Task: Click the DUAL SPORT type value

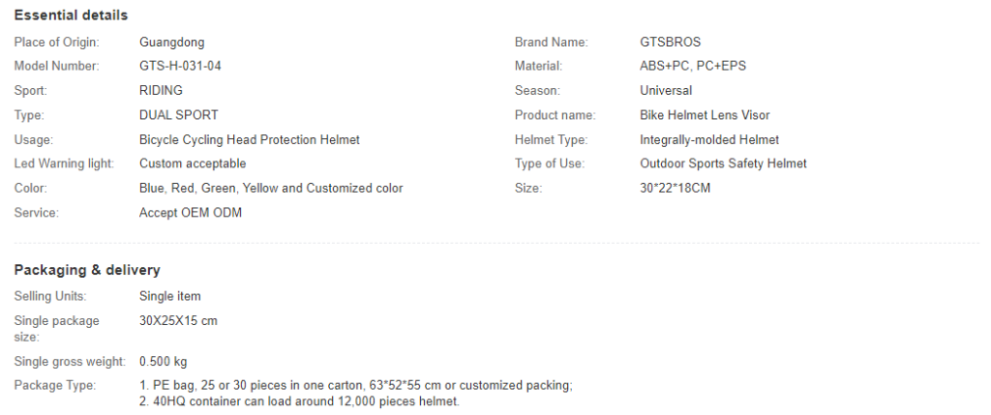Action: pyautogui.click(x=179, y=115)
